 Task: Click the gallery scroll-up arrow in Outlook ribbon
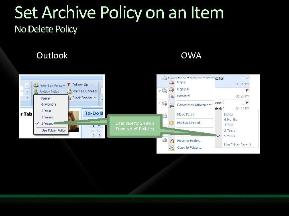pyautogui.click(x=27, y=85)
